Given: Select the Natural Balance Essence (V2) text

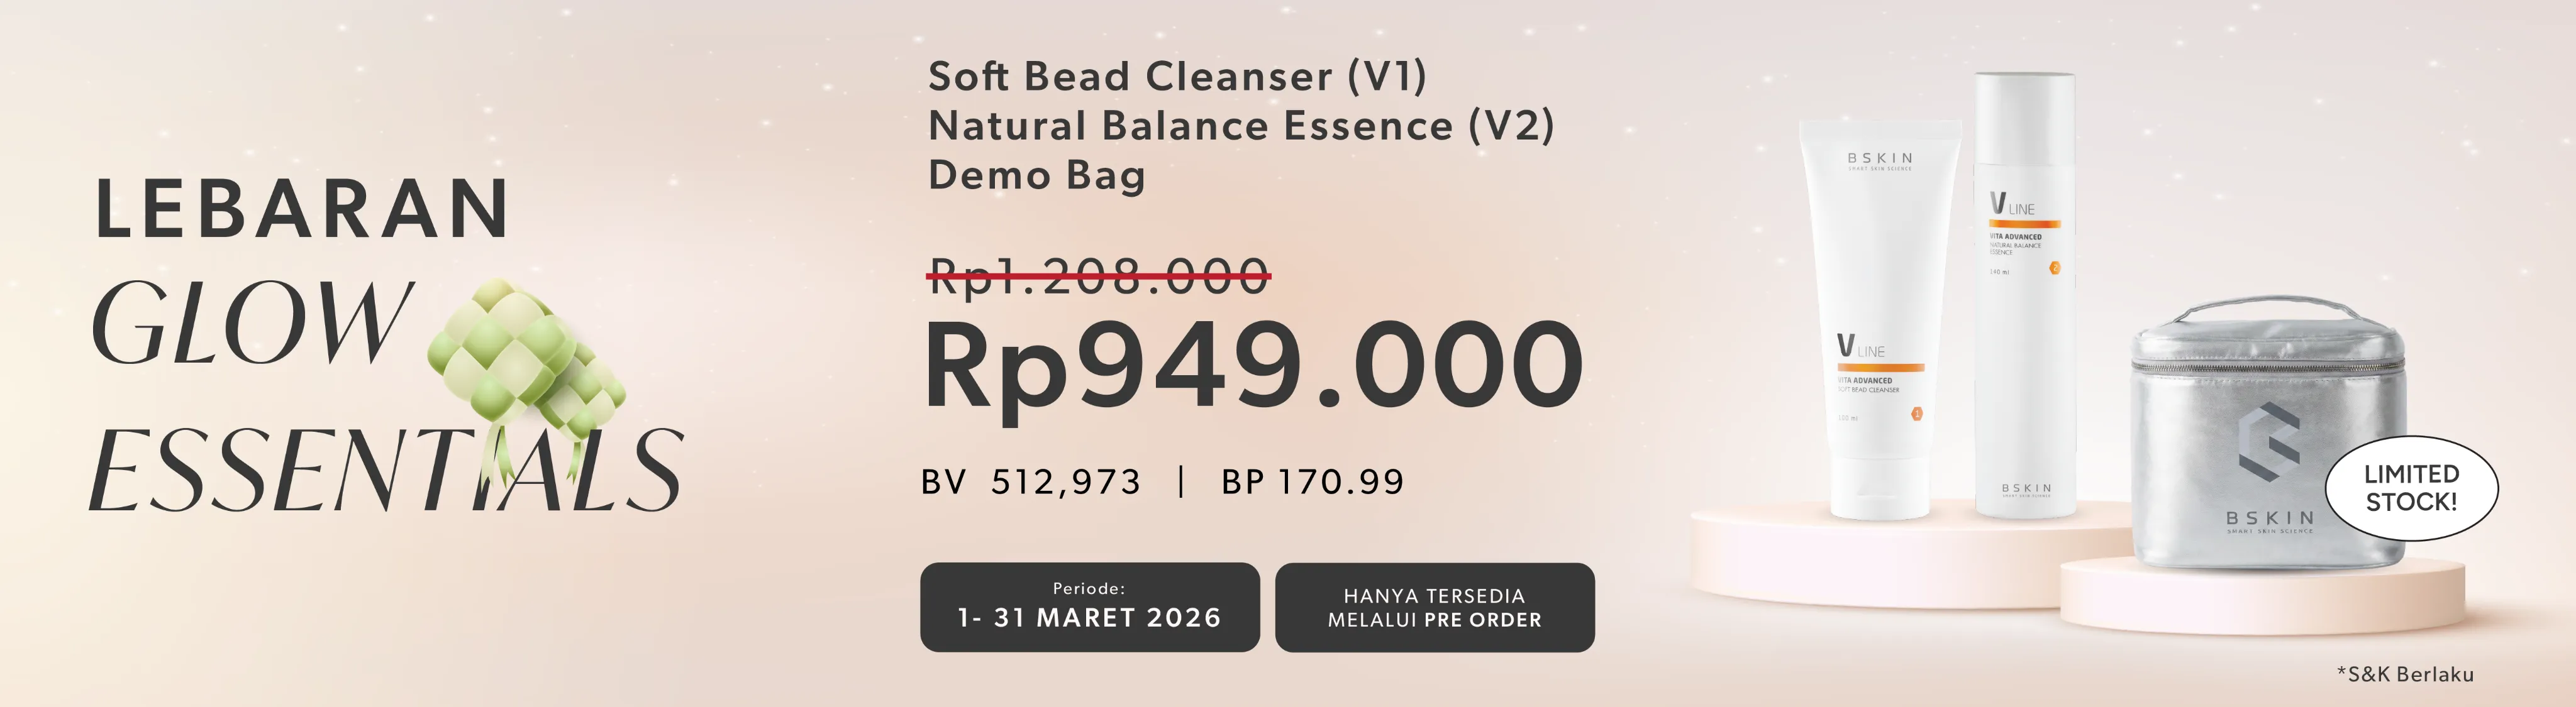Looking at the screenshot, I should (1240, 127).
